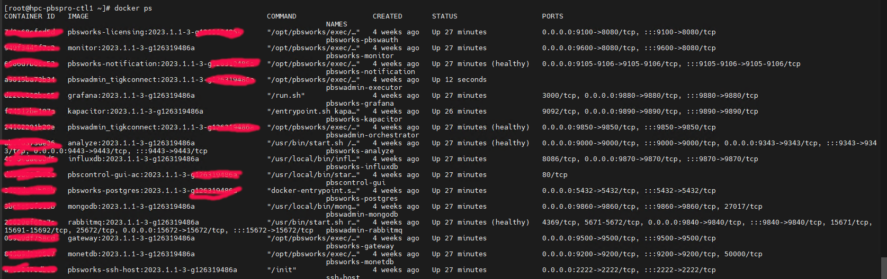Click the COMMAND column header
The image size is (887, 279).
pyautogui.click(x=281, y=16)
